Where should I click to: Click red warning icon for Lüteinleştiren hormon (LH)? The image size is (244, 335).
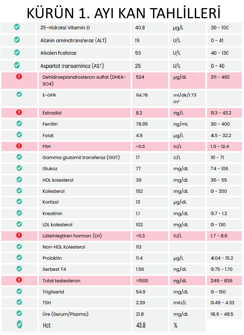19,235
